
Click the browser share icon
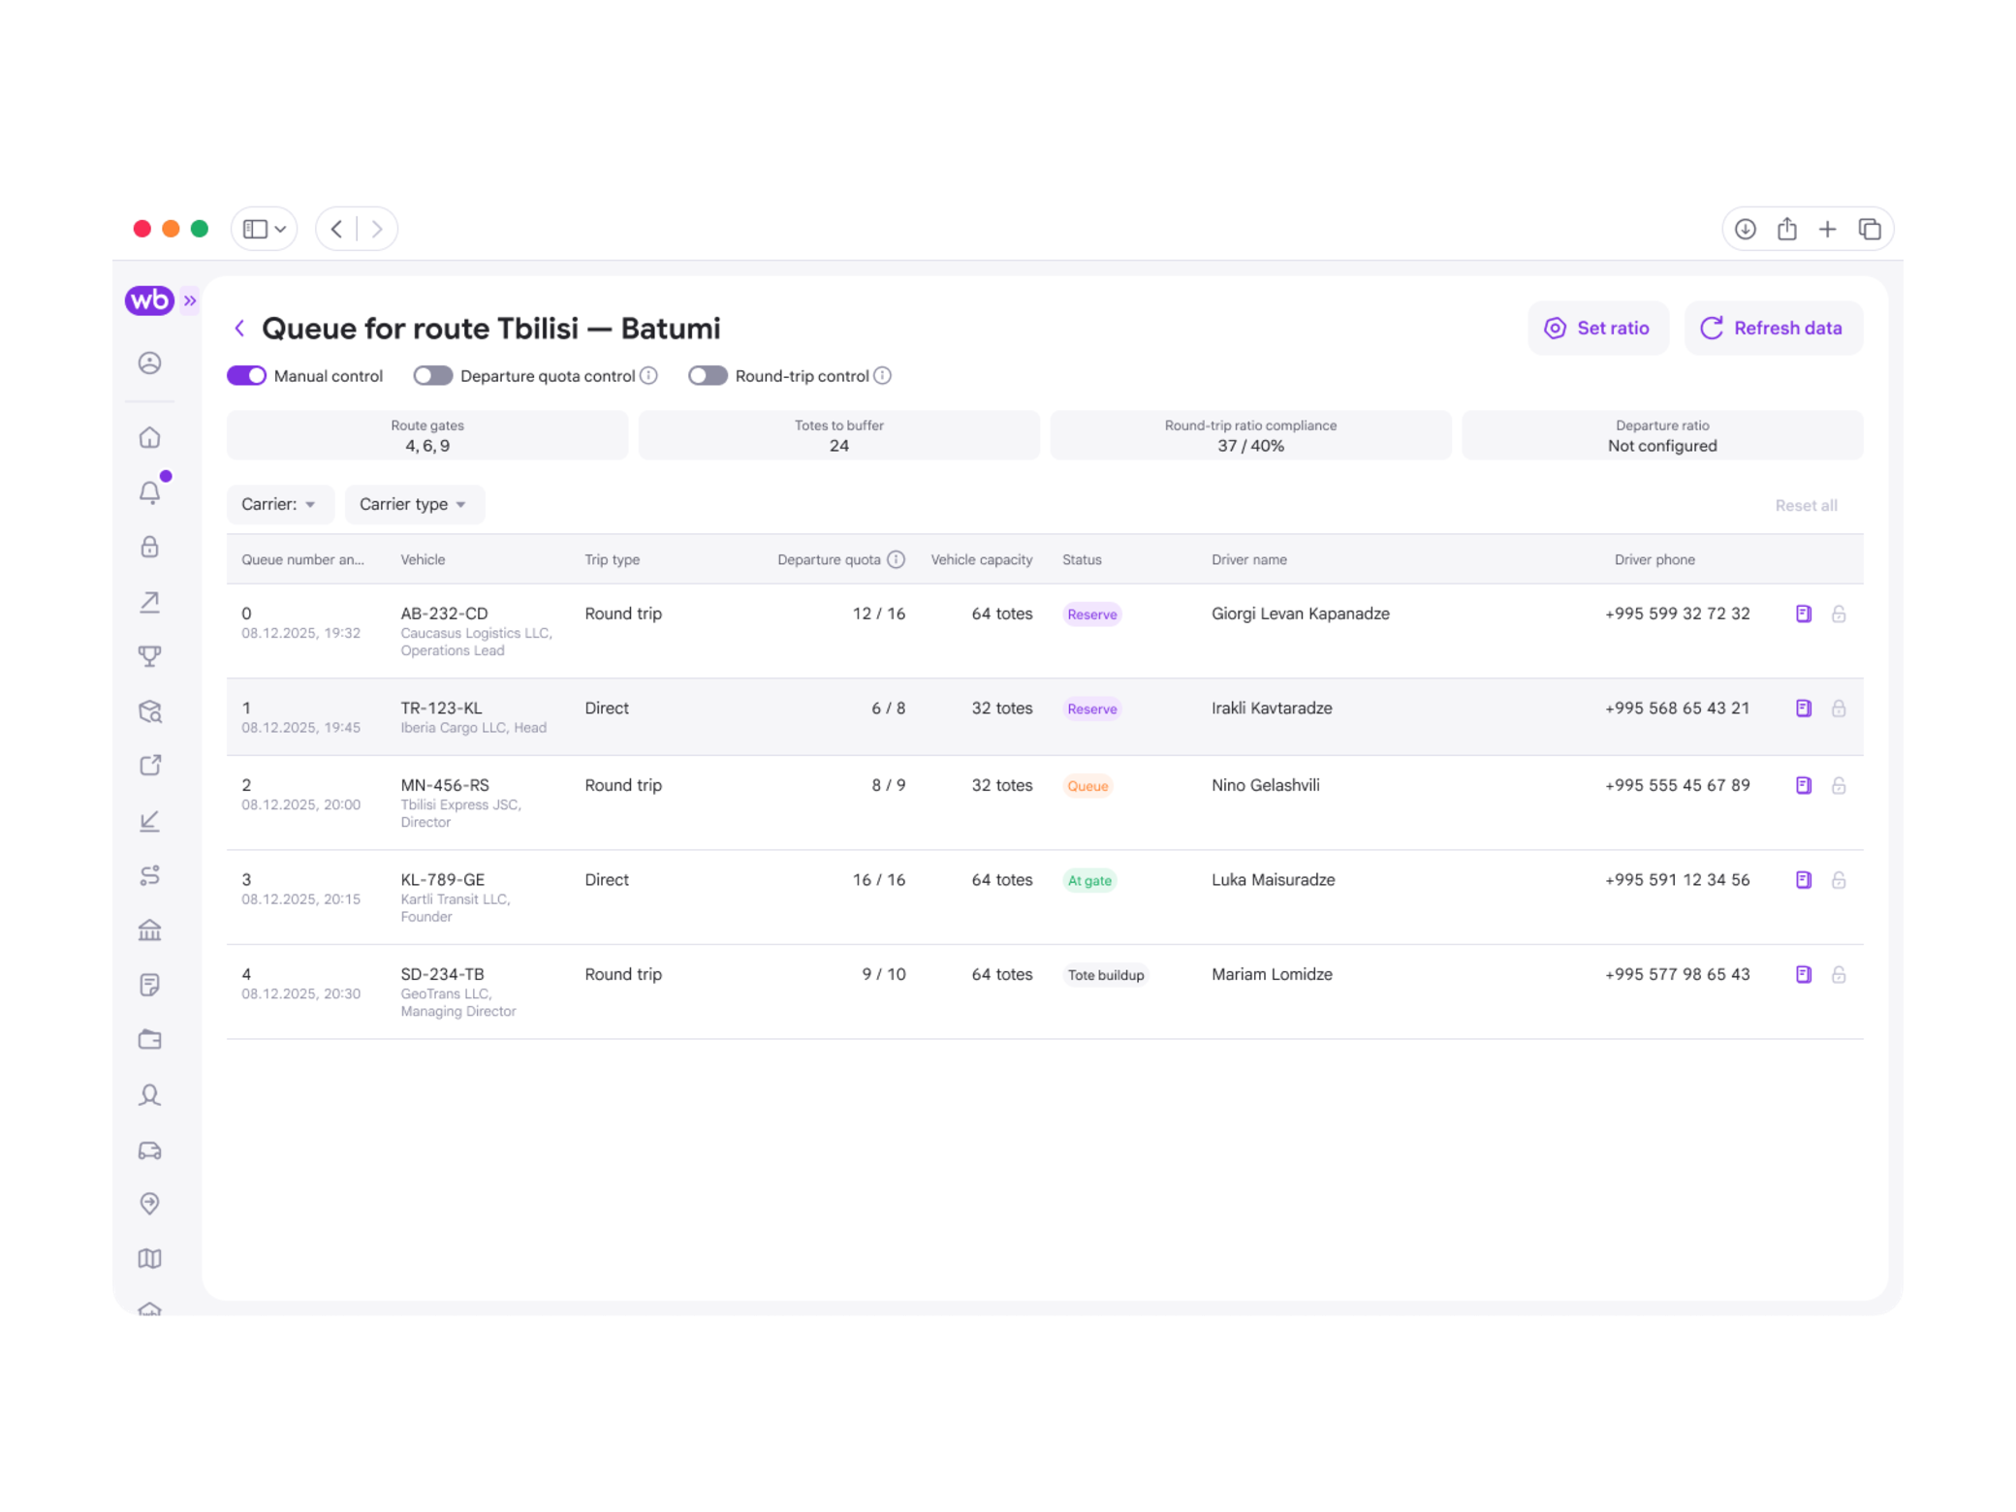click(x=1786, y=229)
